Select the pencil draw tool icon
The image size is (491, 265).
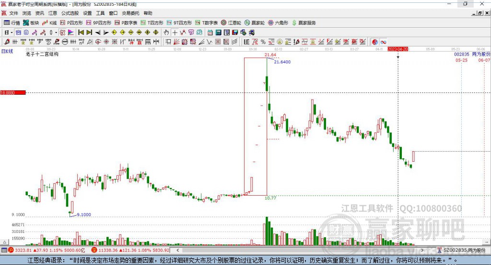tap(7, 42)
